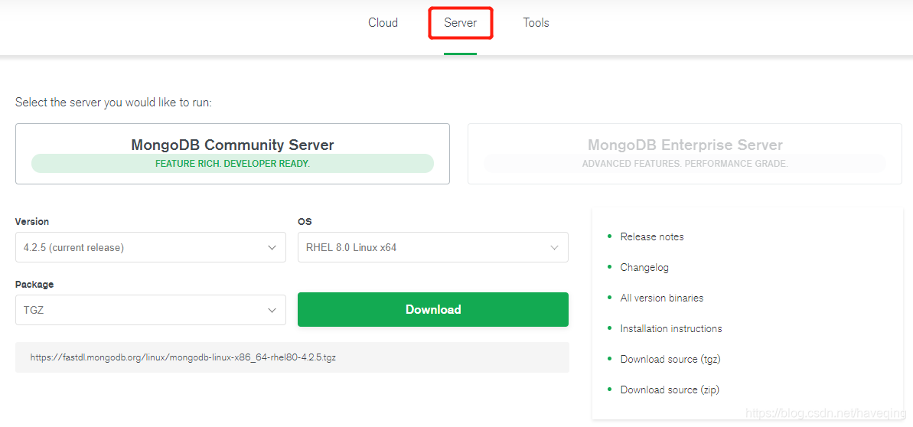
Task: Click the OS dropdown chevron arrow
Action: 554,248
